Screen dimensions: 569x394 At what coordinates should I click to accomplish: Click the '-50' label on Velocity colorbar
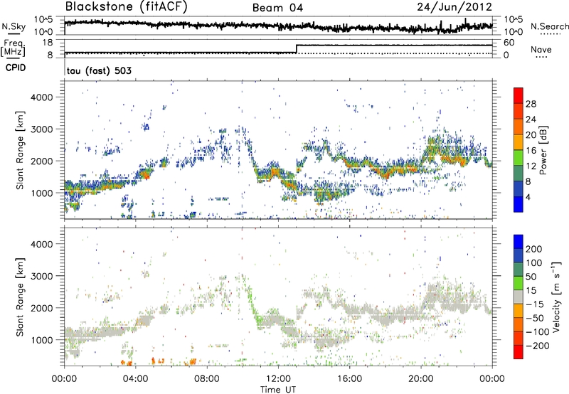pyautogui.click(x=535, y=318)
